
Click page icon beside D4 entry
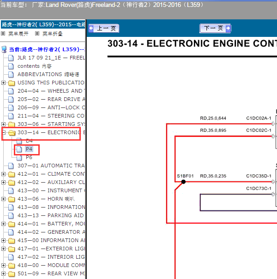click(19, 141)
